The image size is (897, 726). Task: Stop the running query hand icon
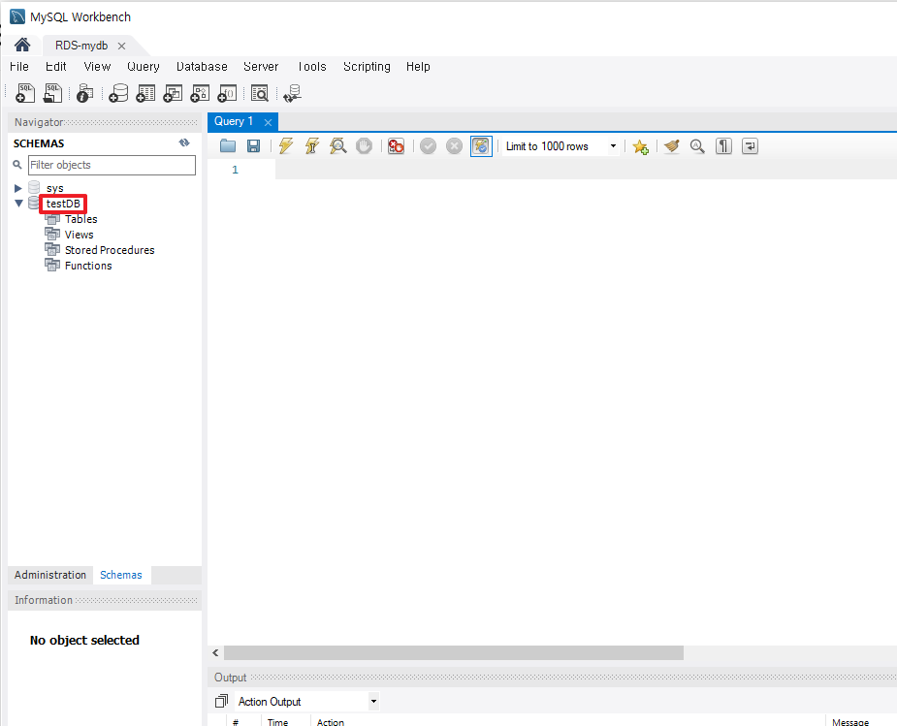364,146
